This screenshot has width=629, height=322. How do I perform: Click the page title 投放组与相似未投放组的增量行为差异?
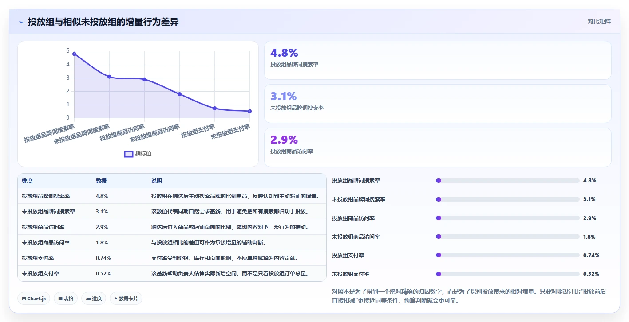[x=103, y=22]
